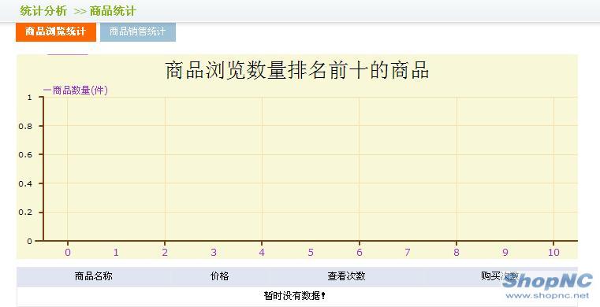Open the www.shopnc.net link

tap(547, 295)
